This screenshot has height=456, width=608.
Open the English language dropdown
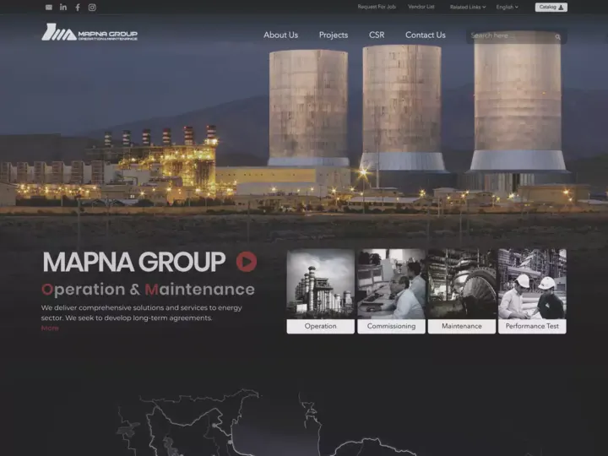pyautogui.click(x=508, y=7)
